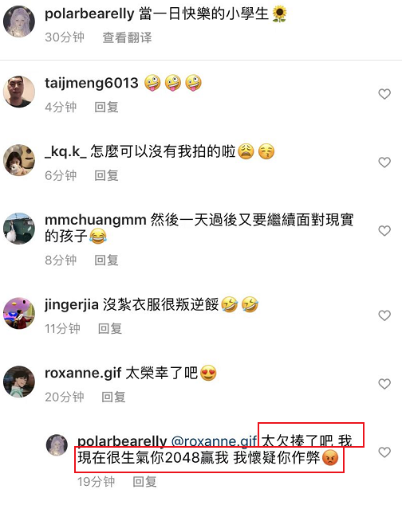The width and height of the screenshot is (402, 505).
Task: Open polarbearelly's profile picture at top
Action: (19, 22)
